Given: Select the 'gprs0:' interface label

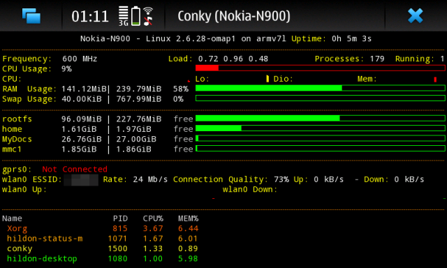Looking at the screenshot, I should [x=17, y=170].
